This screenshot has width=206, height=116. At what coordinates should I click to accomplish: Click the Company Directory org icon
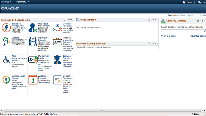click(163, 22)
